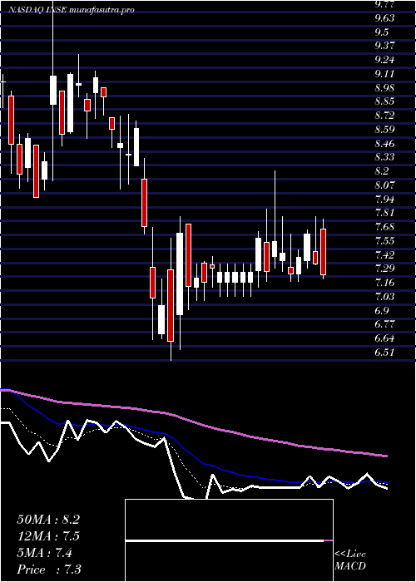
Task: Click the 9.77 price axis label
Action: [384, 4]
